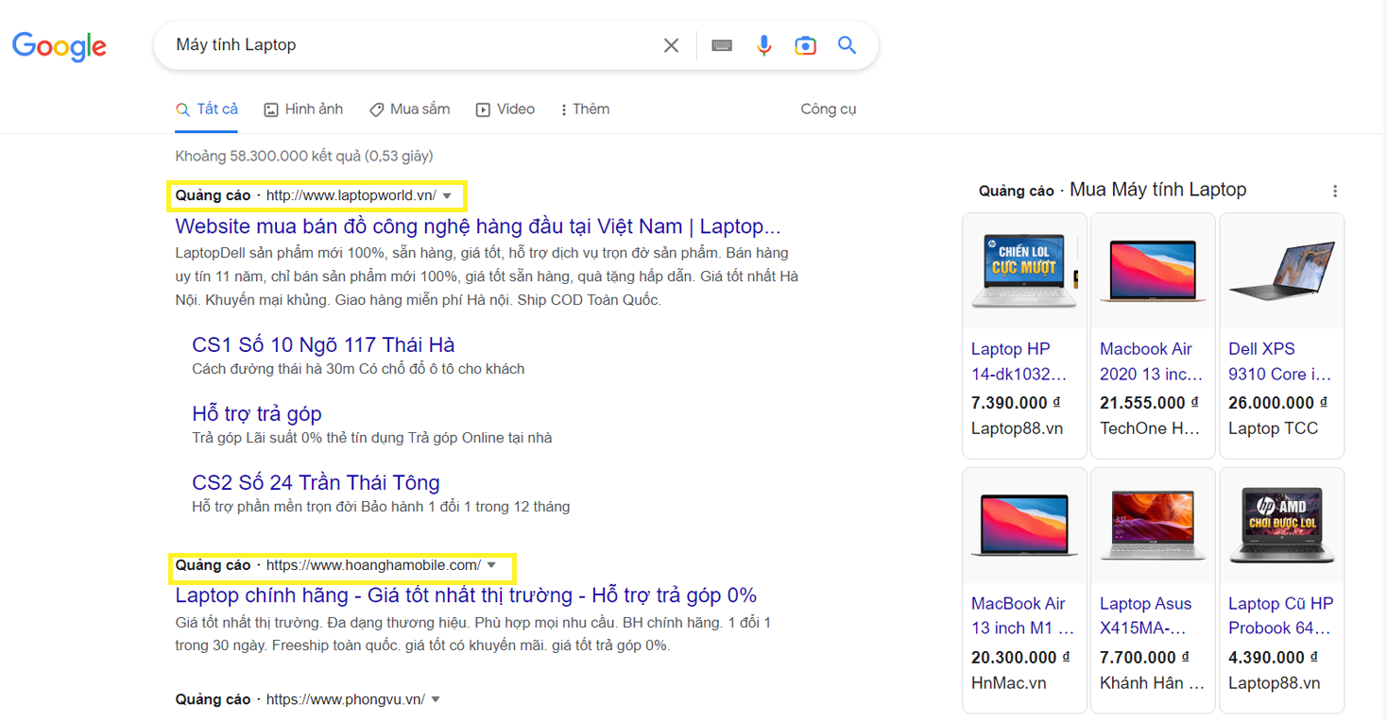Click the Mua Máy tính Laptop heading
This screenshot has width=1387, height=720.
(1157, 191)
